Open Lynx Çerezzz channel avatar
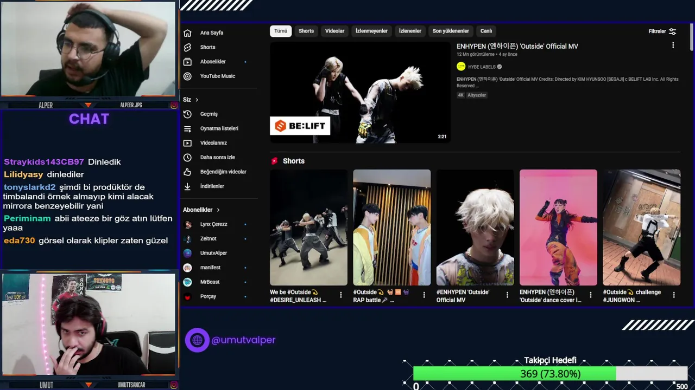 click(x=187, y=224)
